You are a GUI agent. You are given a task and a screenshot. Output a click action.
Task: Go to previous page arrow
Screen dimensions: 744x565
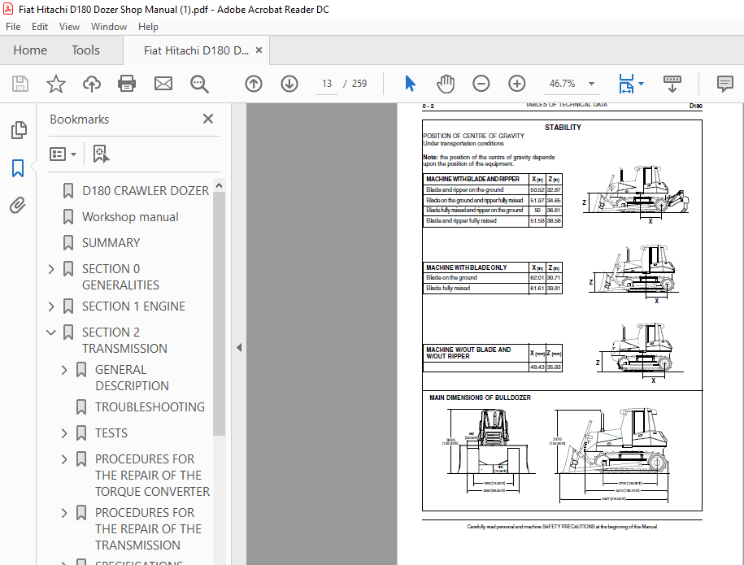coord(254,84)
